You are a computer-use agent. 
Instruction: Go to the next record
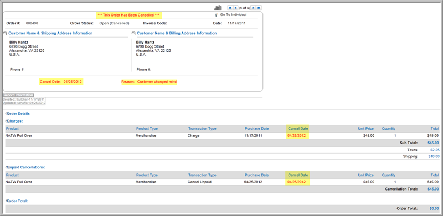[x=254, y=8]
